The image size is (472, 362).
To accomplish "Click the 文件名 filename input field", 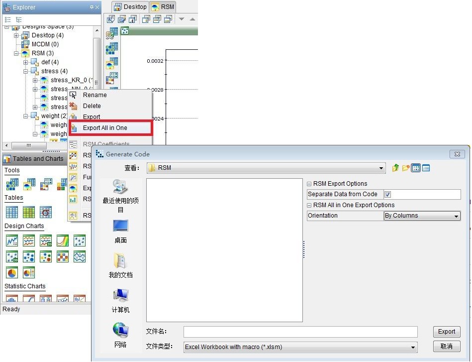I will 300,332.
